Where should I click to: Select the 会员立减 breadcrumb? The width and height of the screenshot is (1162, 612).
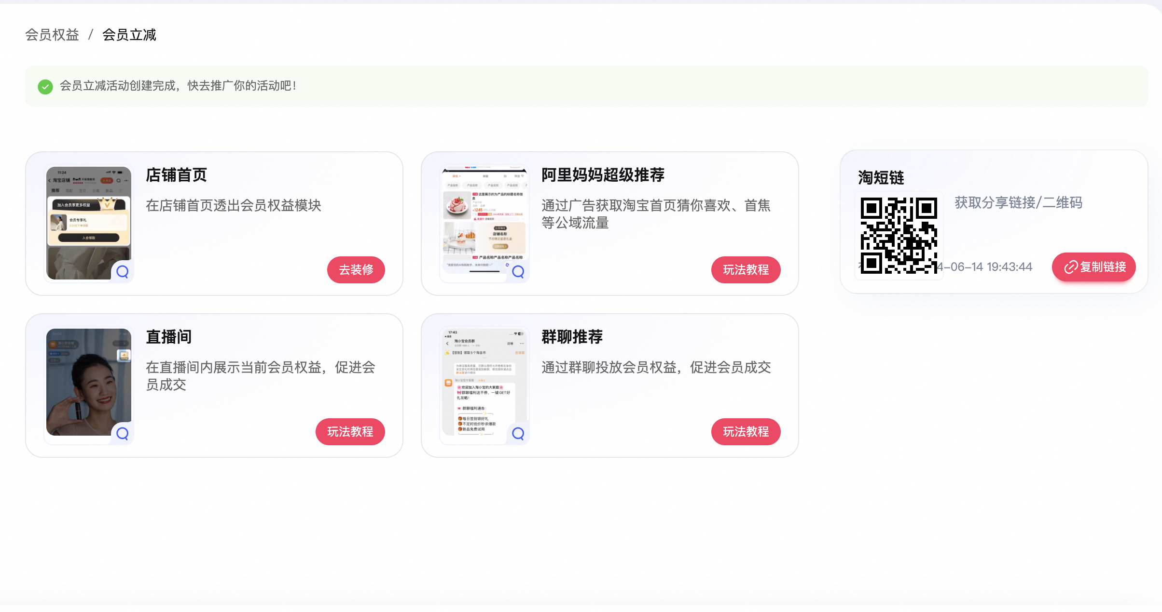point(129,35)
